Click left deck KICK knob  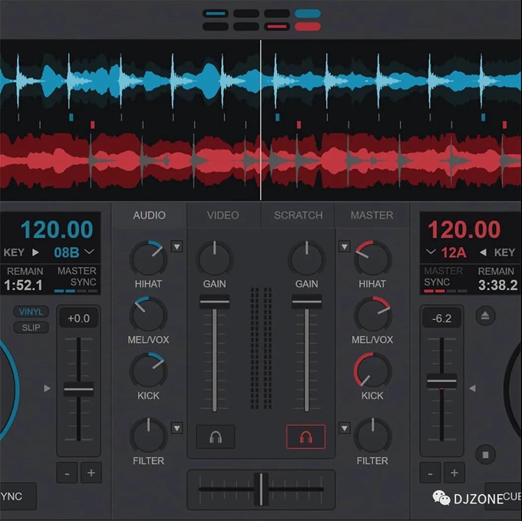coord(148,370)
